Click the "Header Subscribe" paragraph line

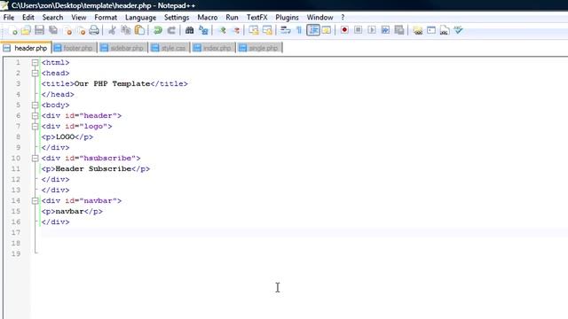[95, 169]
